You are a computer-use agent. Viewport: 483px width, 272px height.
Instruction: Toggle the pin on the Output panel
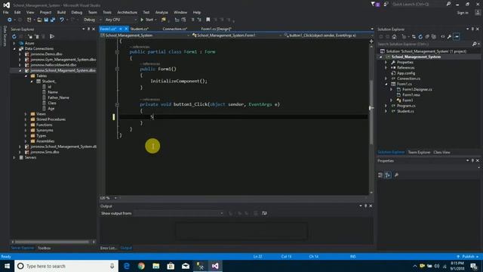pos(365,206)
